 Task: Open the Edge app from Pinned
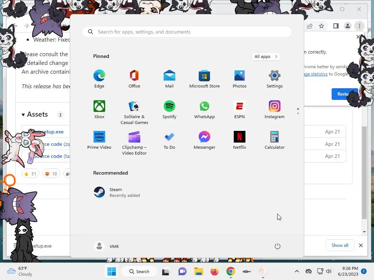[x=99, y=79]
